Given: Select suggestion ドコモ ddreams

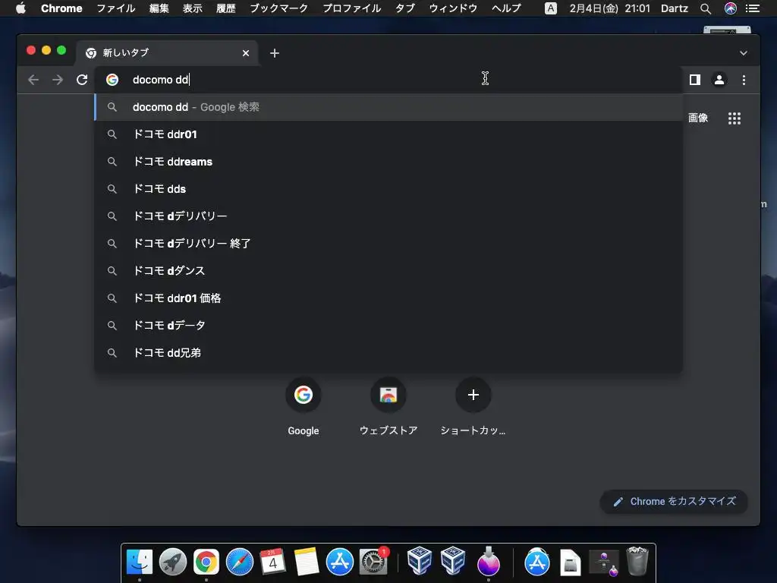Looking at the screenshot, I should pyautogui.click(x=388, y=162).
